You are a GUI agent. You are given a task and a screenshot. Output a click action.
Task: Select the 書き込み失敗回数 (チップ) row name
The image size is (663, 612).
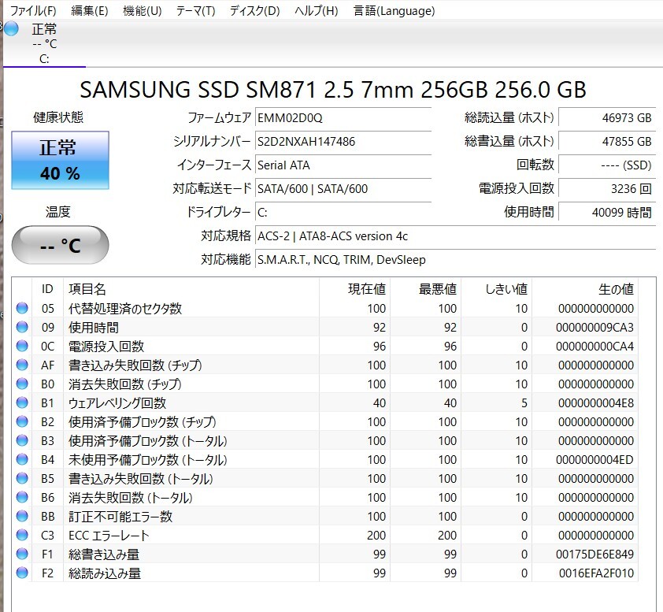(x=135, y=365)
